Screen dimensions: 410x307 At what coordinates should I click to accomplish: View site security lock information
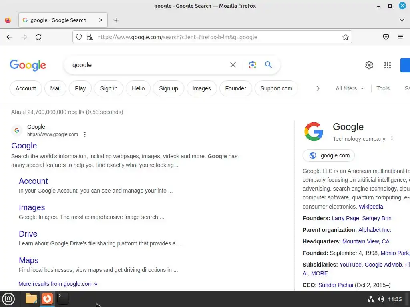[x=90, y=37]
